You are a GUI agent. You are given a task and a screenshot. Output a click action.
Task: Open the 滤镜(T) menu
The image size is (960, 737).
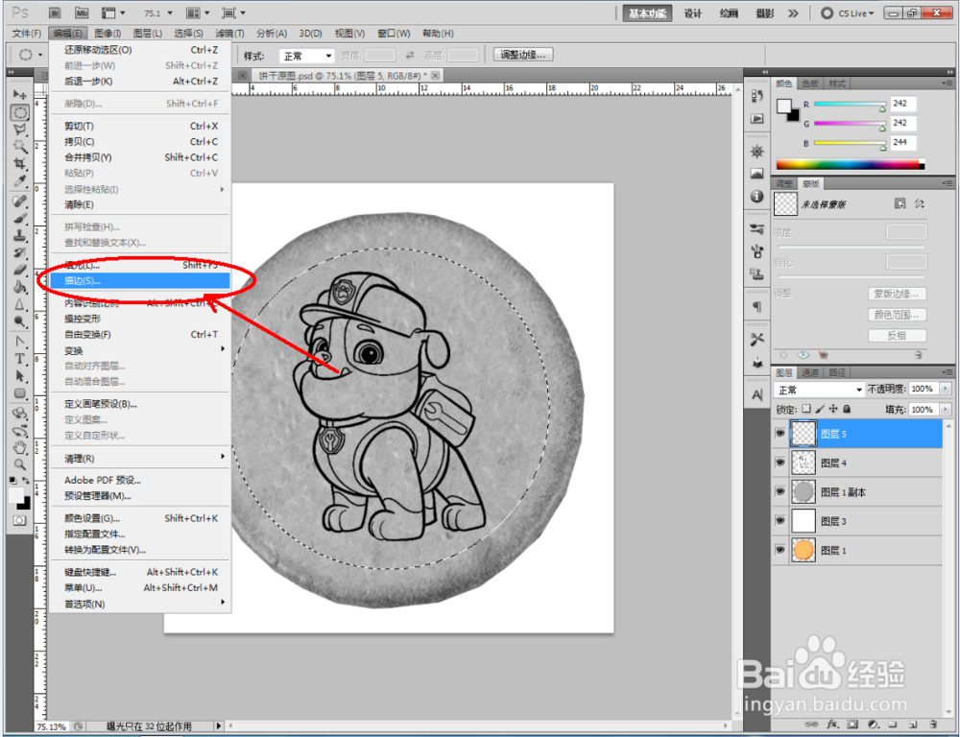click(x=229, y=34)
